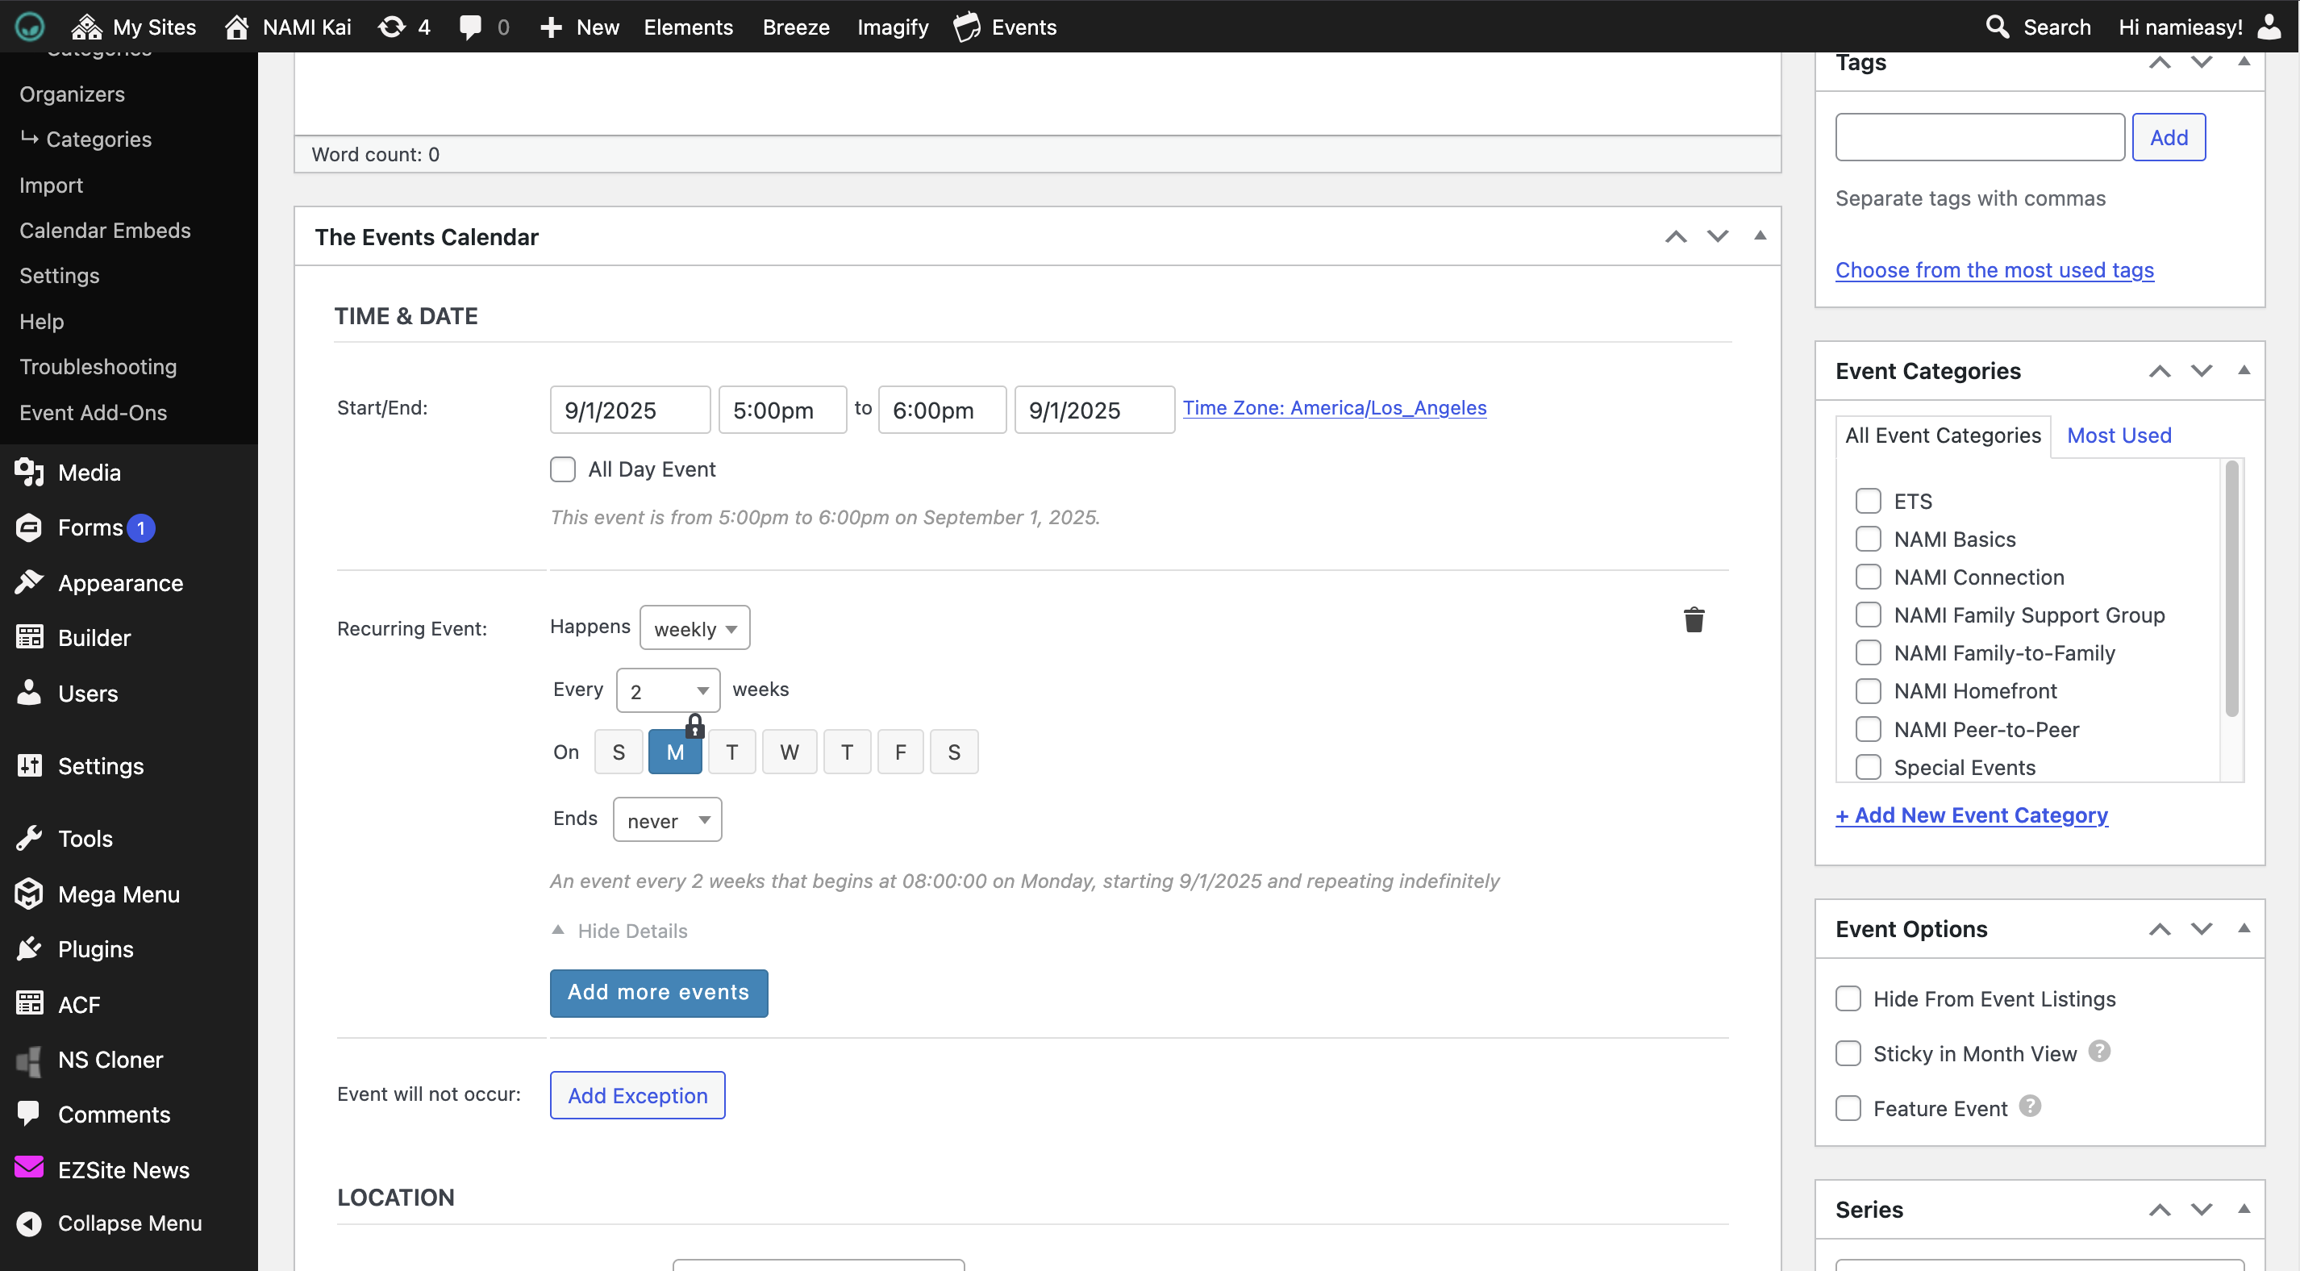Open the Media library menu icon
The image size is (2300, 1271).
[28, 472]
